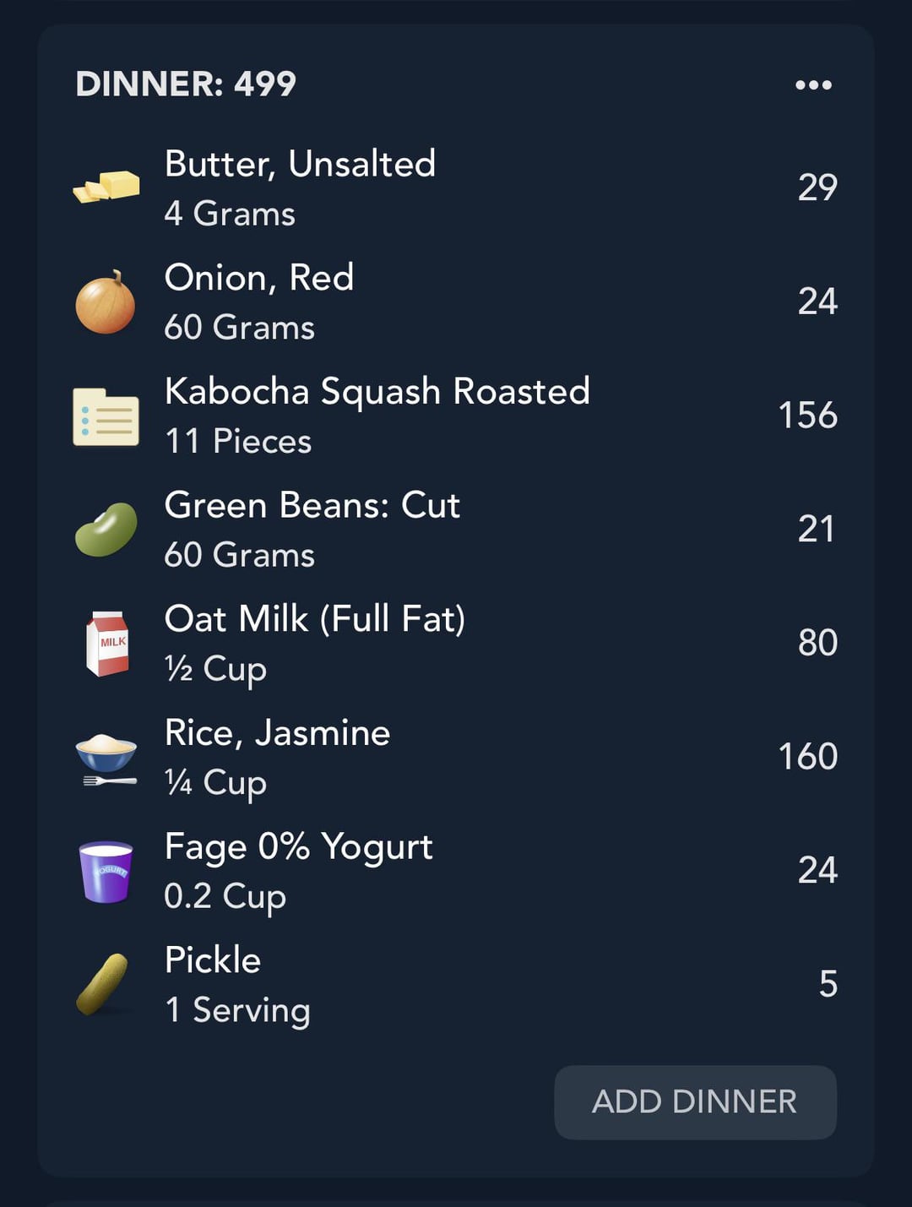Tap the pickle icon
Screen dimensions: 912x1207
(103, 984)
